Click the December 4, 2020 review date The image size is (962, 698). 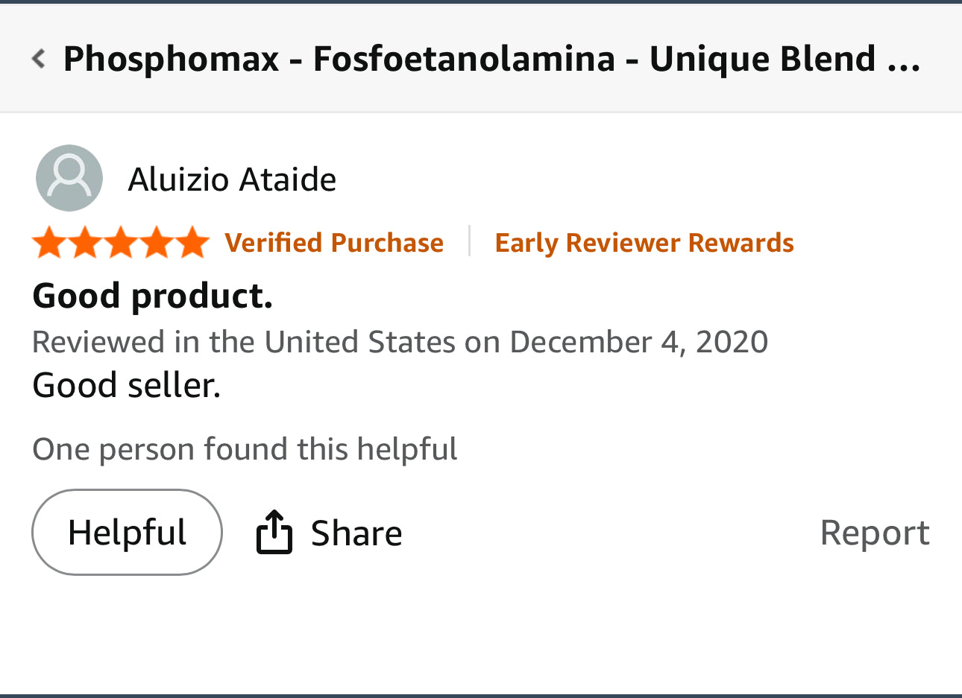638,342
